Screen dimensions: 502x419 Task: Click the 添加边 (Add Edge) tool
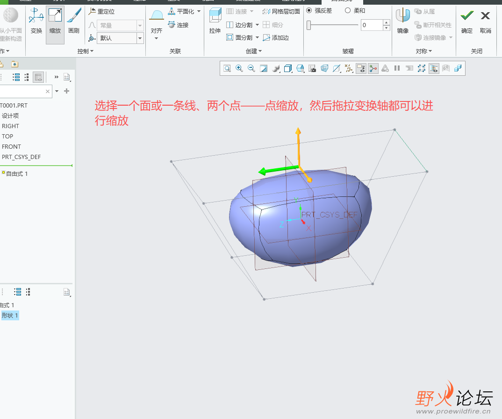(x=276, y=38)
